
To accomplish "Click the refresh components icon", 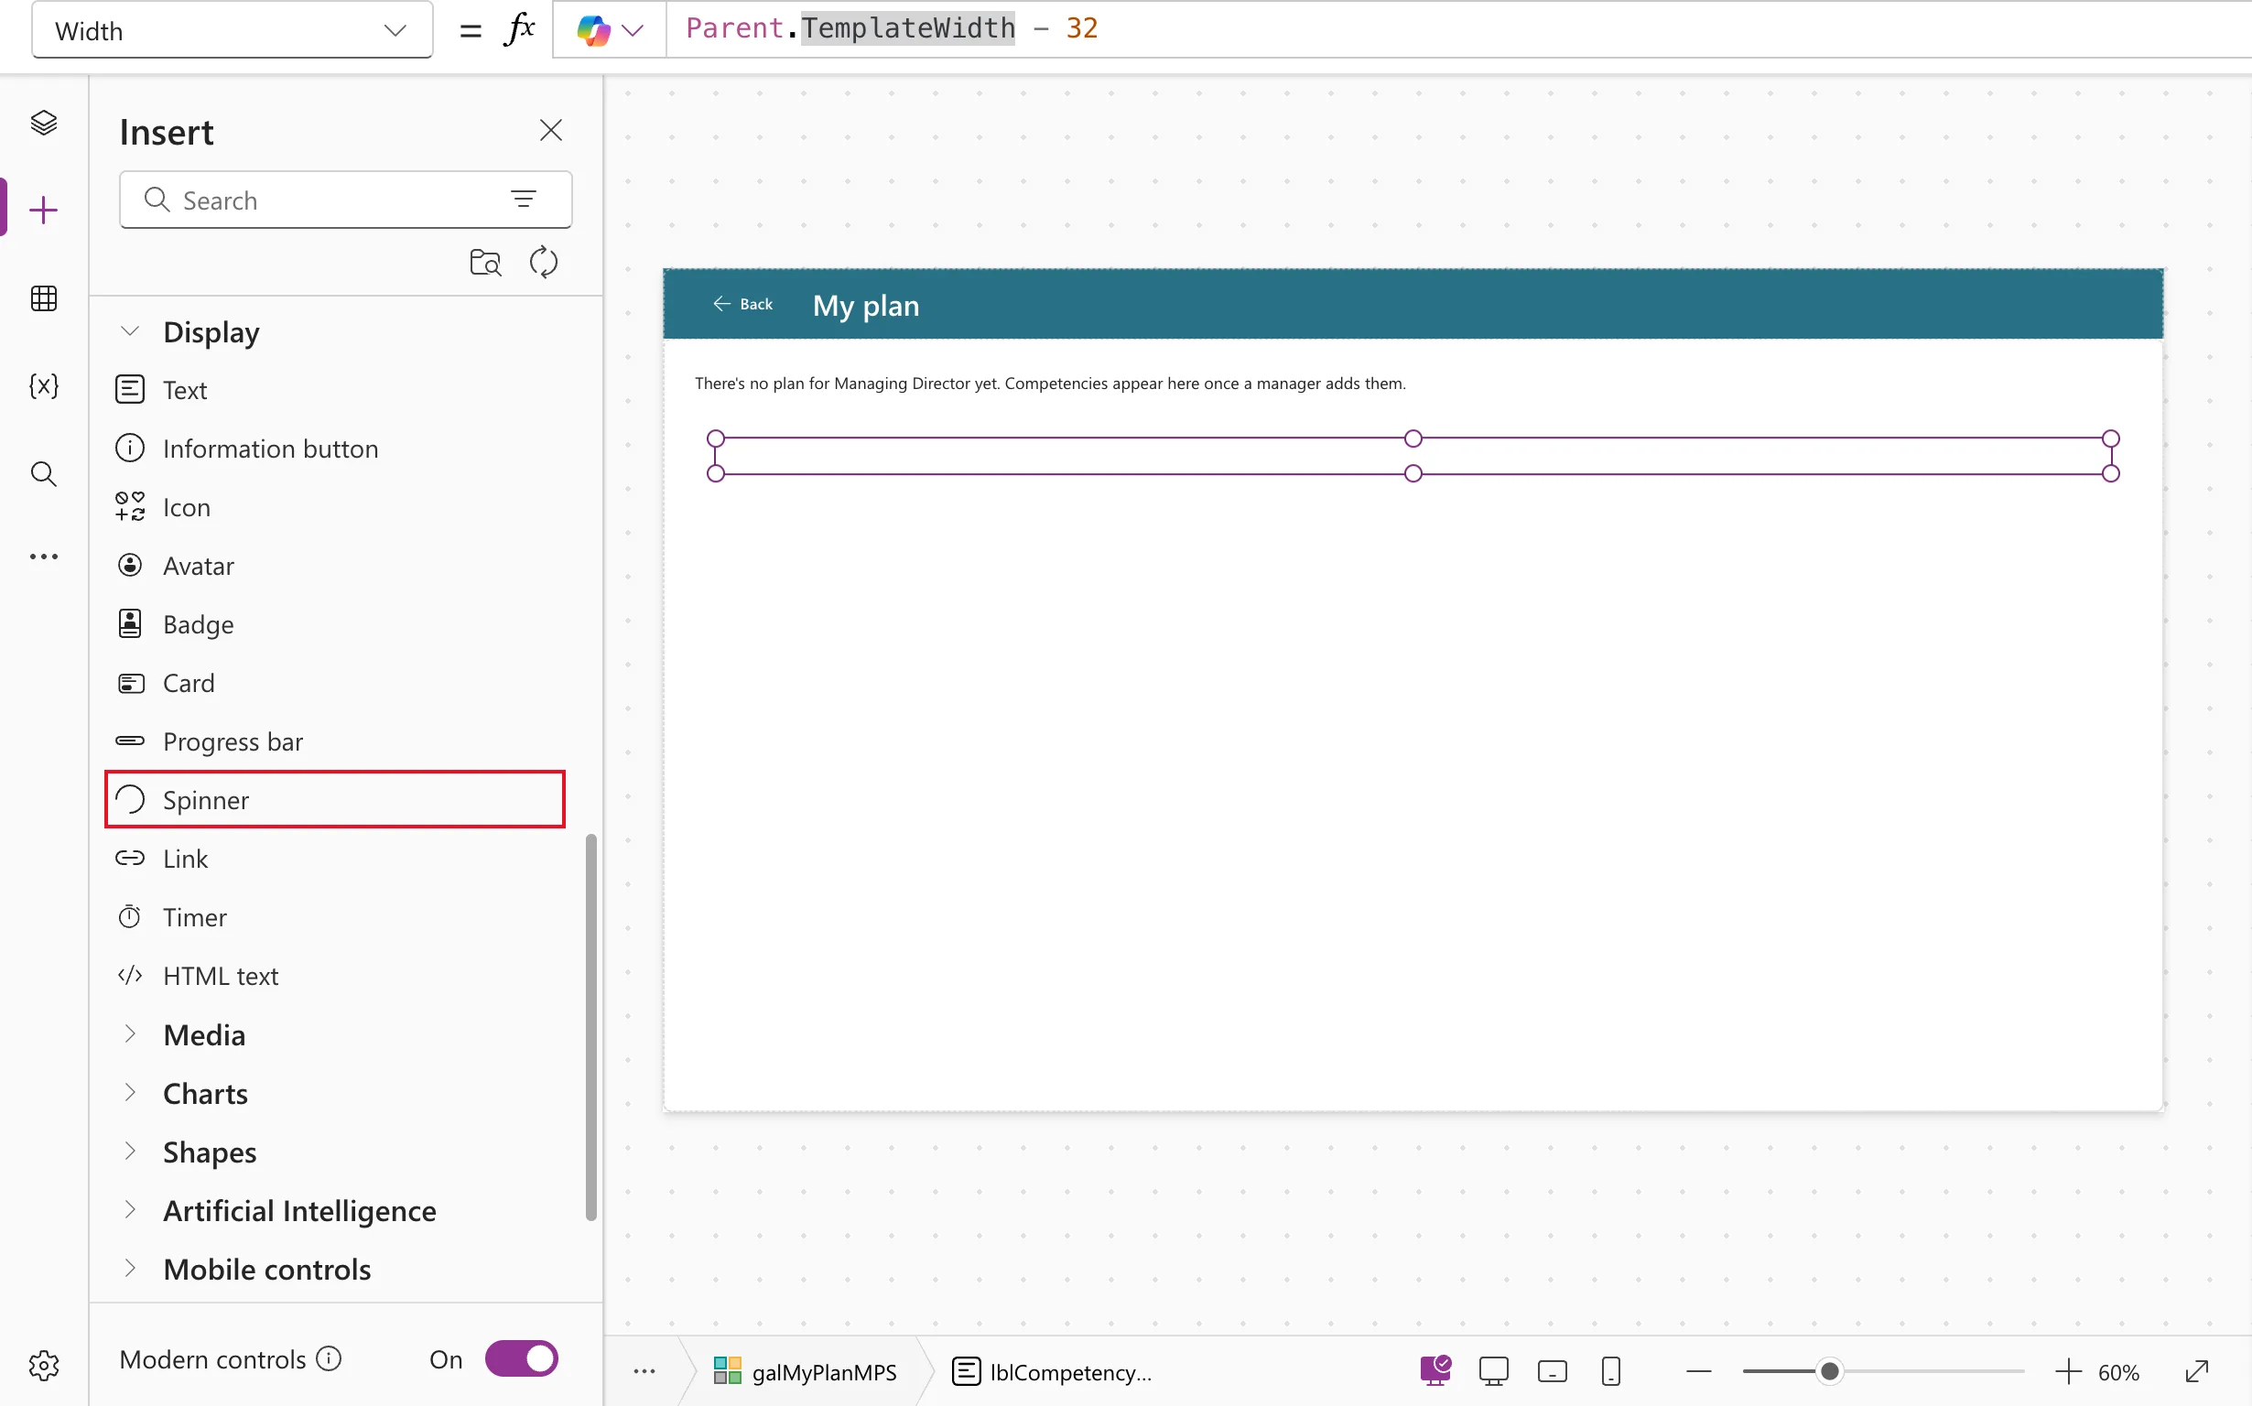I will point(544,262).
